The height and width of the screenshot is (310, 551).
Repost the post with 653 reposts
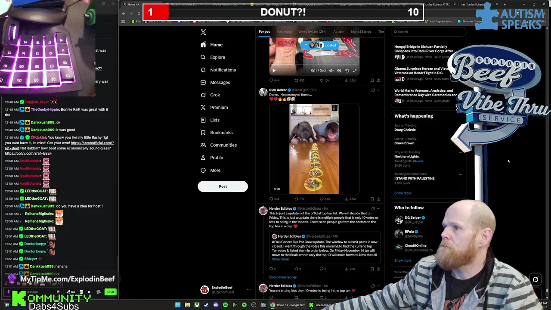point(299,80)
